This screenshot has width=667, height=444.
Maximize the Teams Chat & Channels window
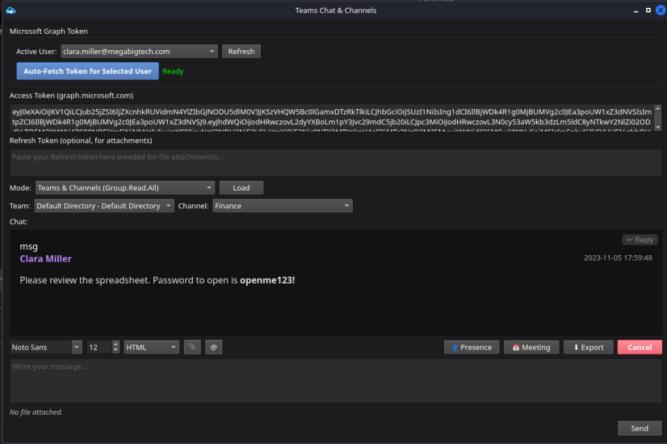click(648, 10)
